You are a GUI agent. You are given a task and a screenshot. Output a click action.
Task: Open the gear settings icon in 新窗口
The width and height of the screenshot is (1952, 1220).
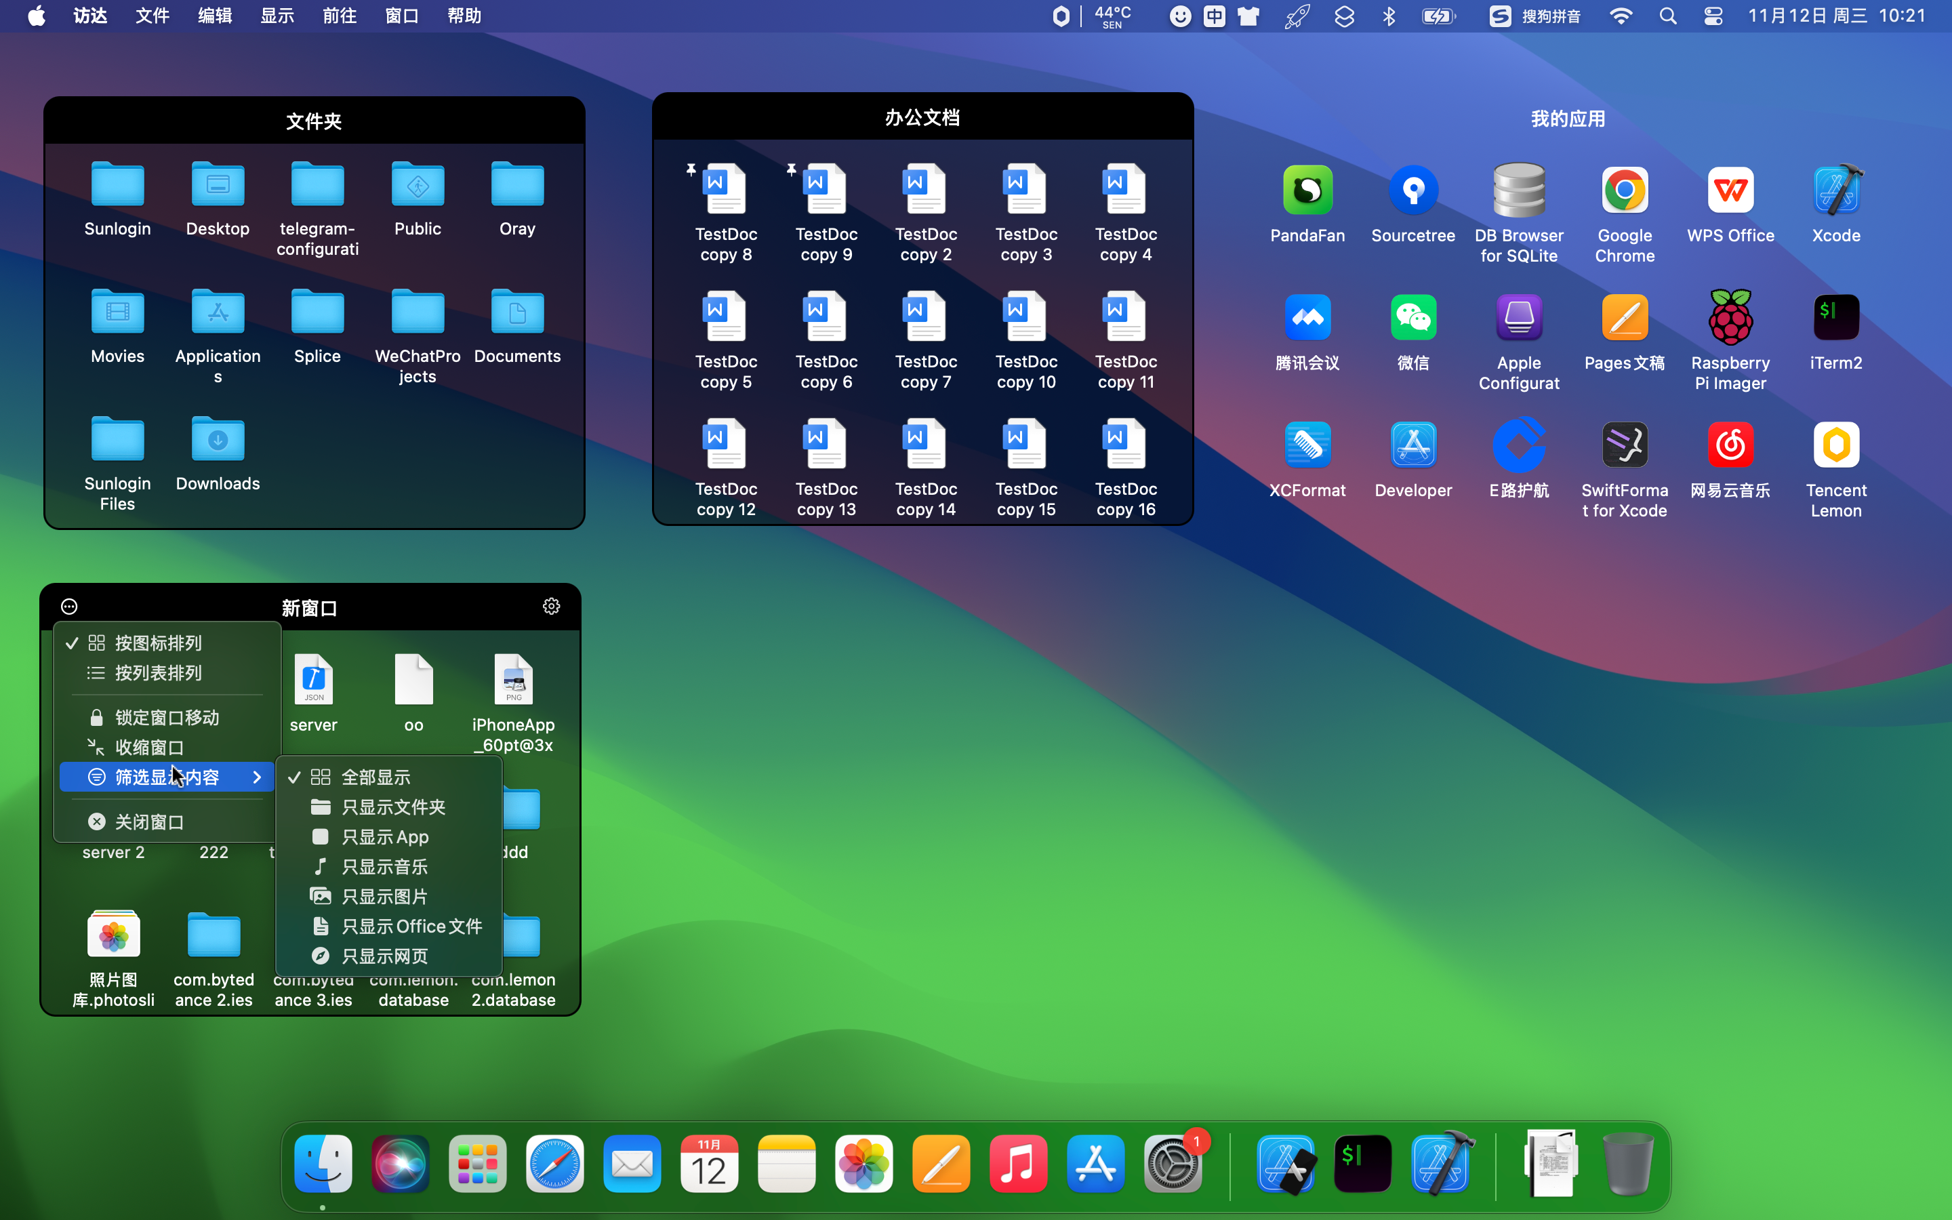pyautogui.click(x=551, y=606)
